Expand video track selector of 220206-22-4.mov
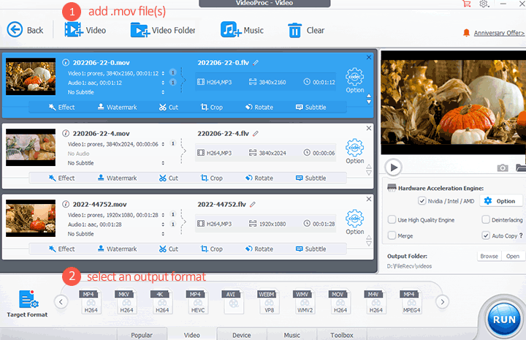This screenshot has width=526, height=340. click(163, 144)
